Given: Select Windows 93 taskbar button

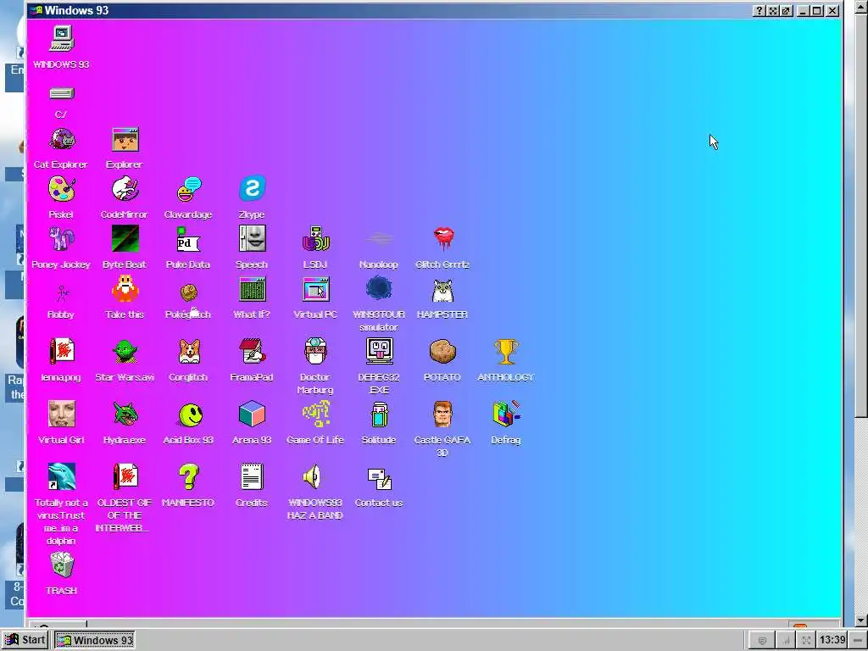Looking at the screenshot, I should tap(95, 640).
